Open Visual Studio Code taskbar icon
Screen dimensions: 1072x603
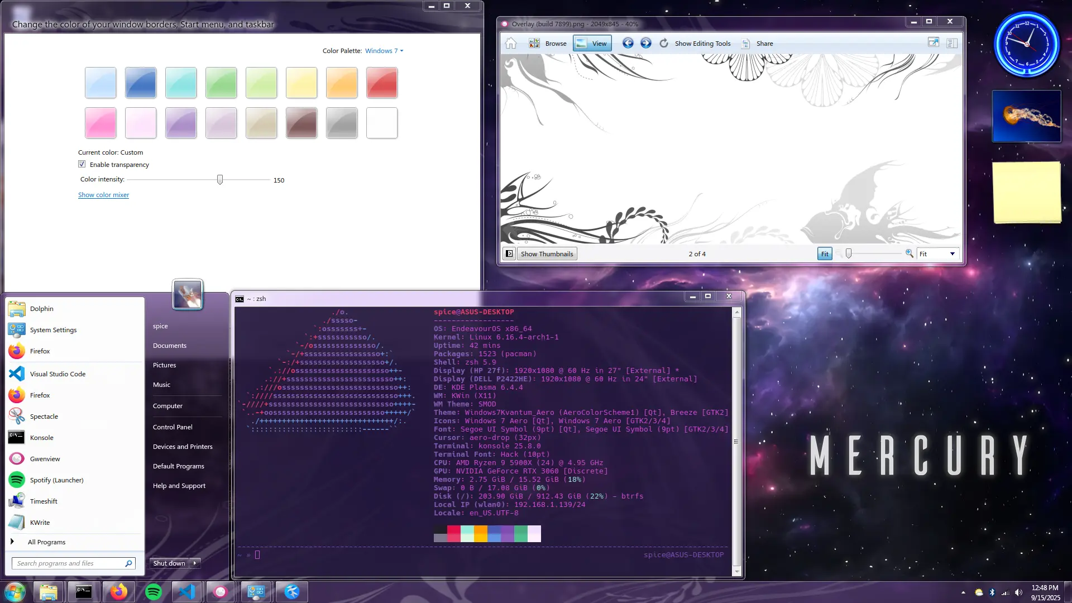pos(186,592)
